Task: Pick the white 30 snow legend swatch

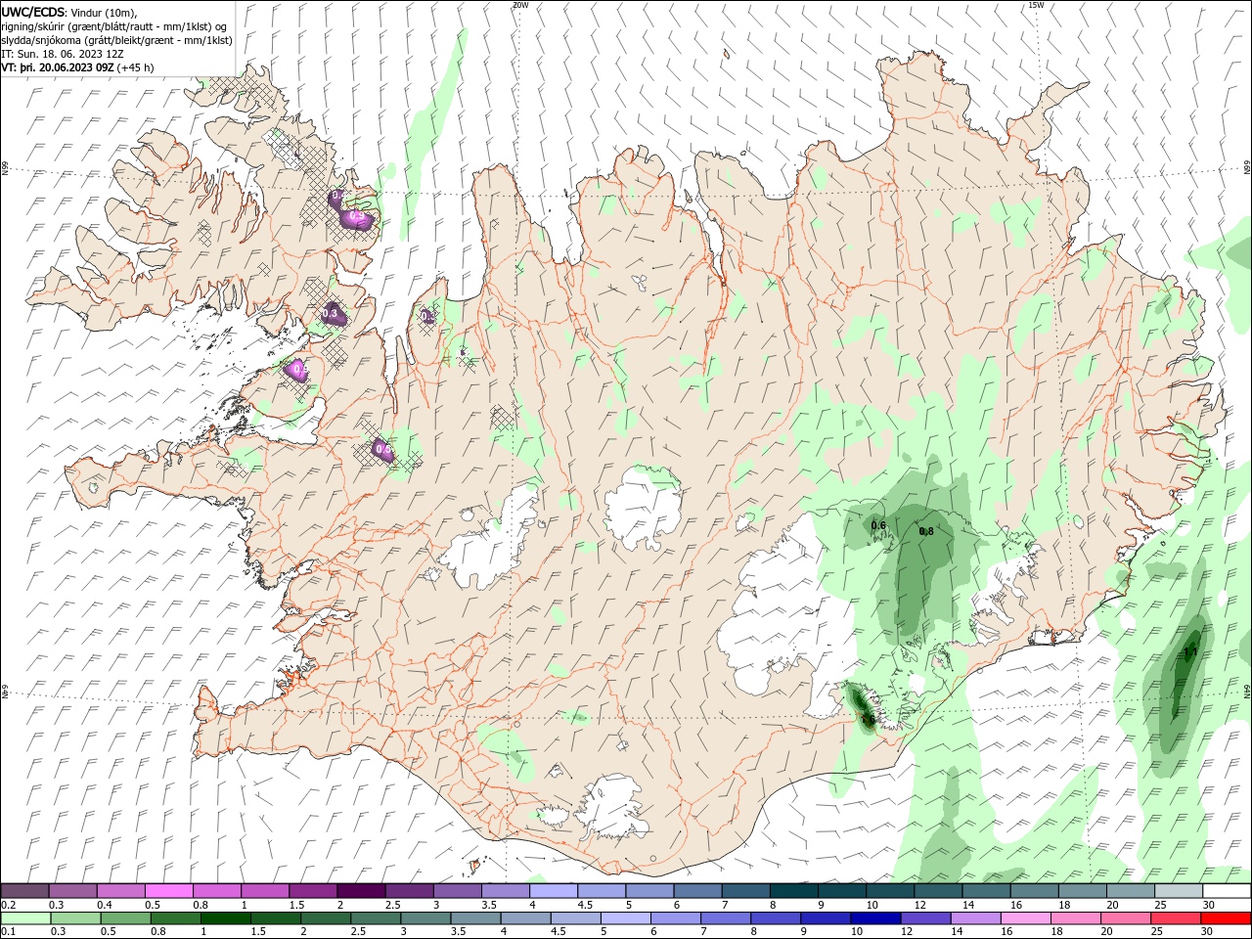Action: point(1226,891)
